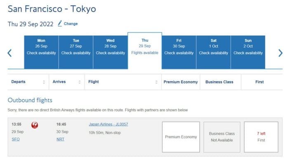Viewport: 287px width, 163px height.
Task: Click the Thu 29 Sep Flights available tab
Action: coord(145,51)
